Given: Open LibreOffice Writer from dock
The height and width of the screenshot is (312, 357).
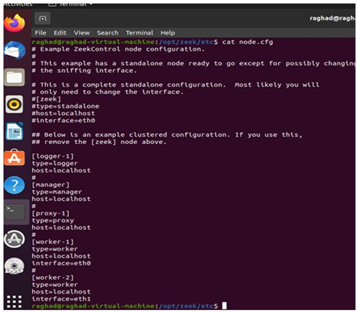Looking at the screenshot, I should click(x=14, y=131).
